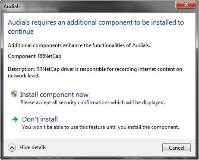Click the RRNetCap driver description paragraph
Viewport: 199px width, 160px height.
point(95,72)
